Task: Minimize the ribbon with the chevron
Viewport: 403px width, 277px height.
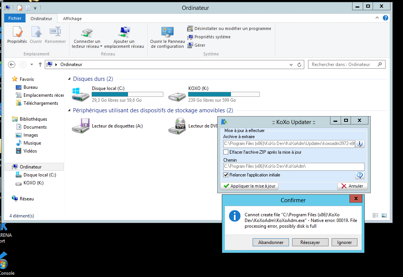Action: pyautogui.click(x=377, y=18)
